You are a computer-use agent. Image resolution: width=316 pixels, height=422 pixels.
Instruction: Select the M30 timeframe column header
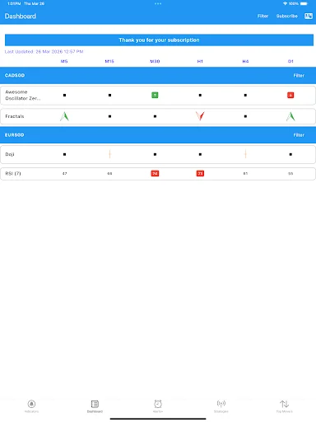click(x=155, y=61)
